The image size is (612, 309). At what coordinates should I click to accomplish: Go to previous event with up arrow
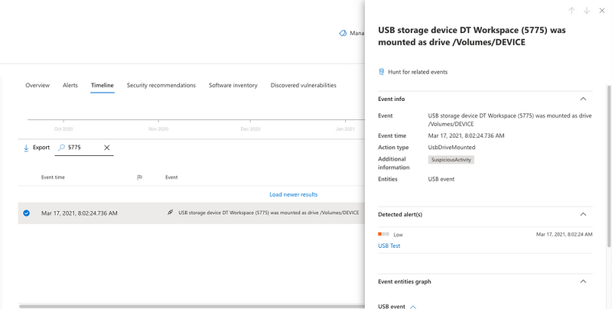pos(571,11)
